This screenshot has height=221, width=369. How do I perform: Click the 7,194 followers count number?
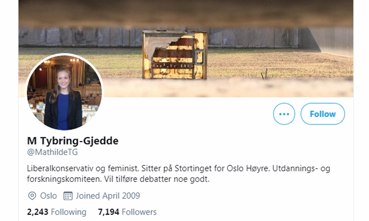[x=108, y=212]
